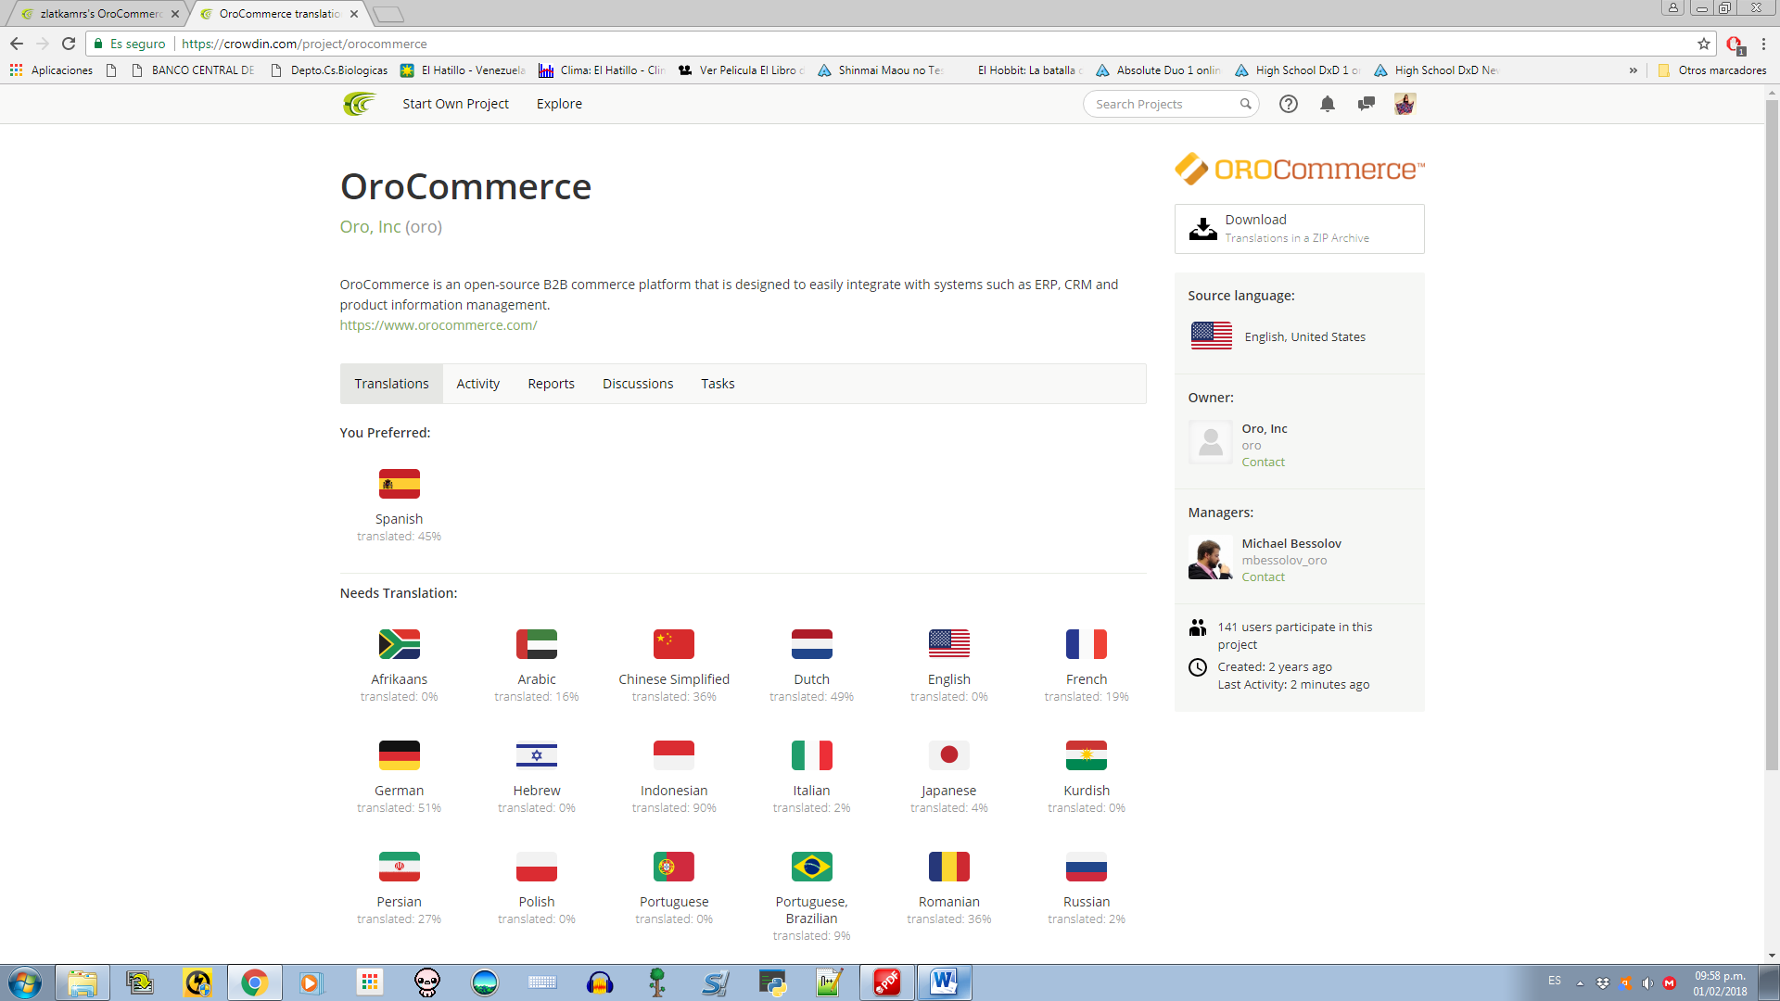Click the user profile avatar

(x=1405, y=104)
